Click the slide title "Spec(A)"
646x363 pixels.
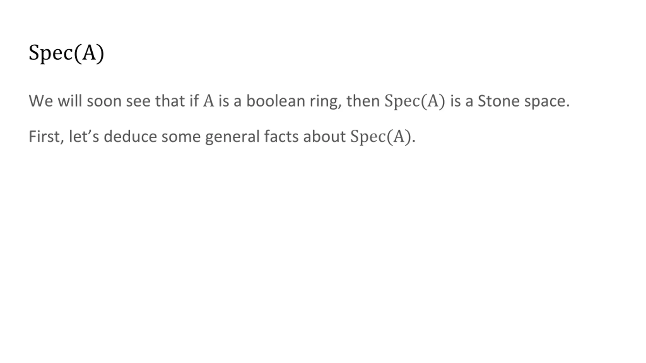point(66,53)
